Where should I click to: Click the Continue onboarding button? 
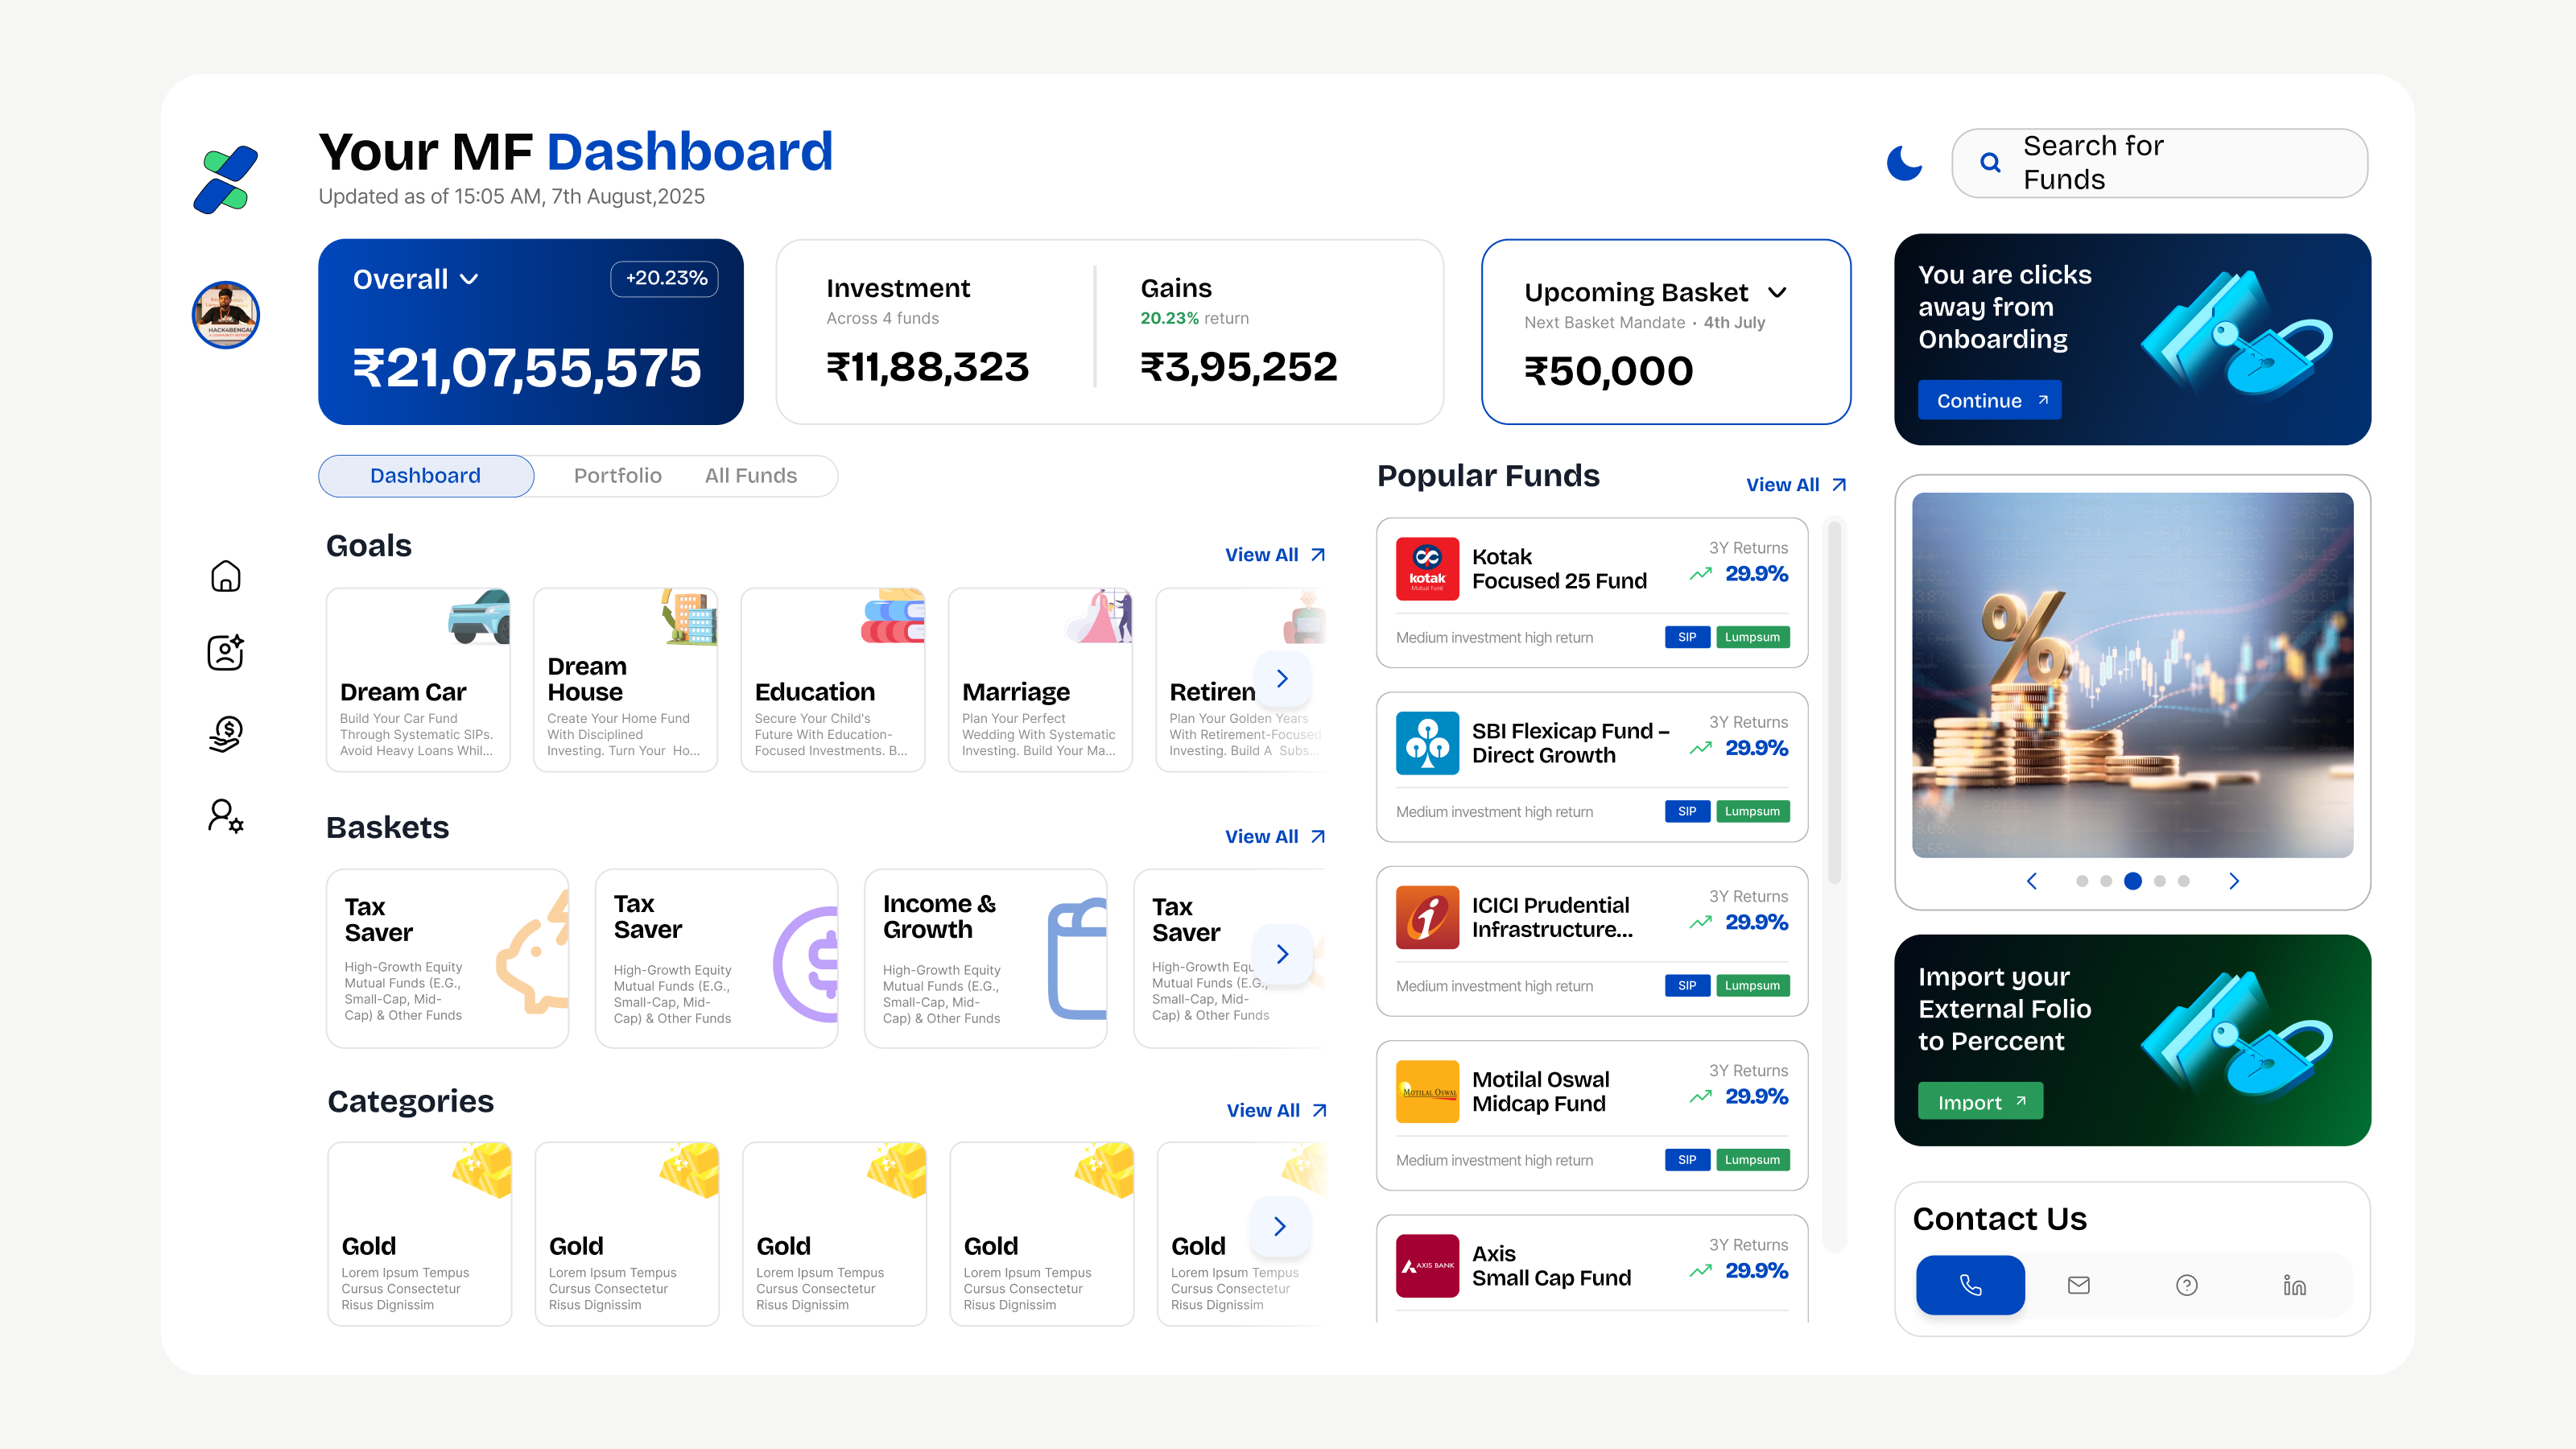click(1989, 400)
